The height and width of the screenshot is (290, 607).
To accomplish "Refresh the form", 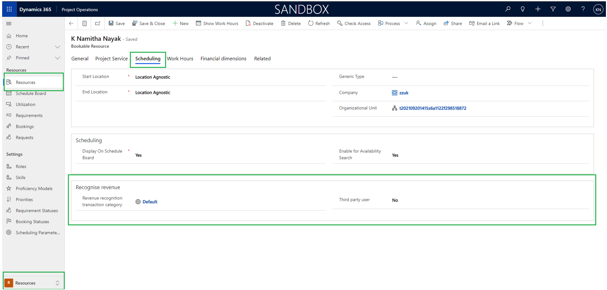I will 319,24.
